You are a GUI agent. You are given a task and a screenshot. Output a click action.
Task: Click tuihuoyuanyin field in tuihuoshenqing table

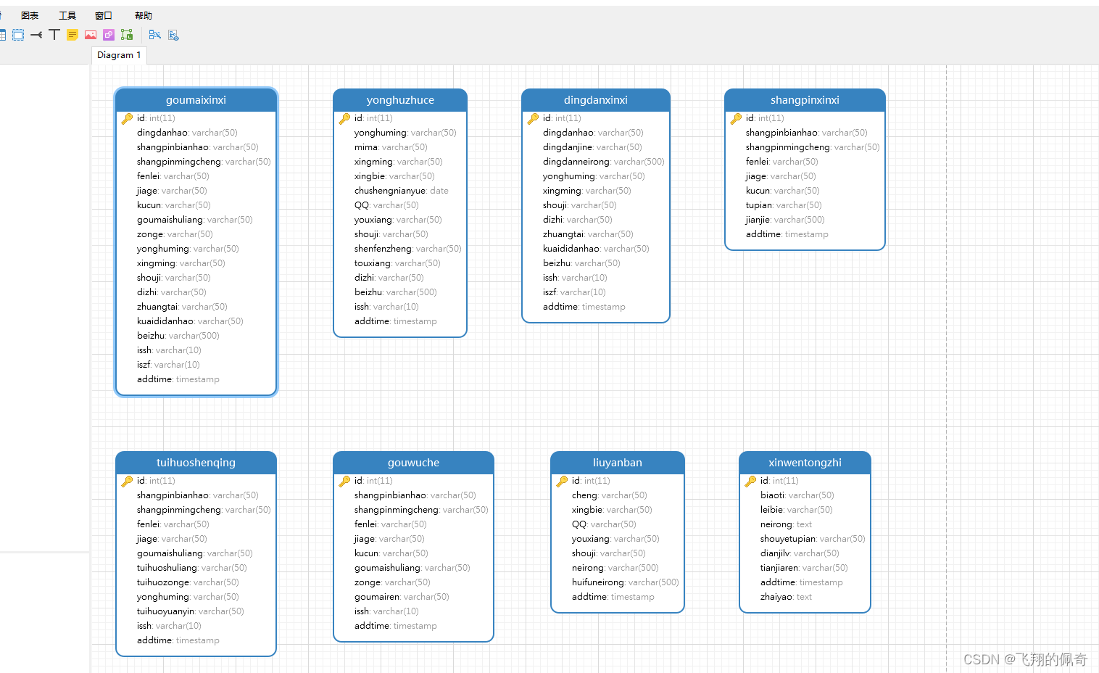(x=191, y=611)
